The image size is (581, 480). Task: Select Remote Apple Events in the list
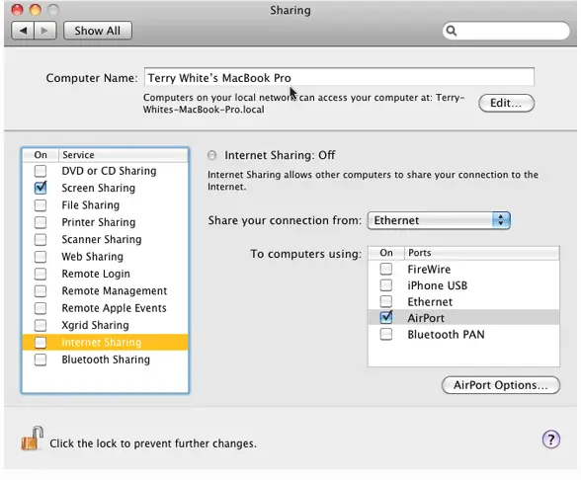point(105,308)
